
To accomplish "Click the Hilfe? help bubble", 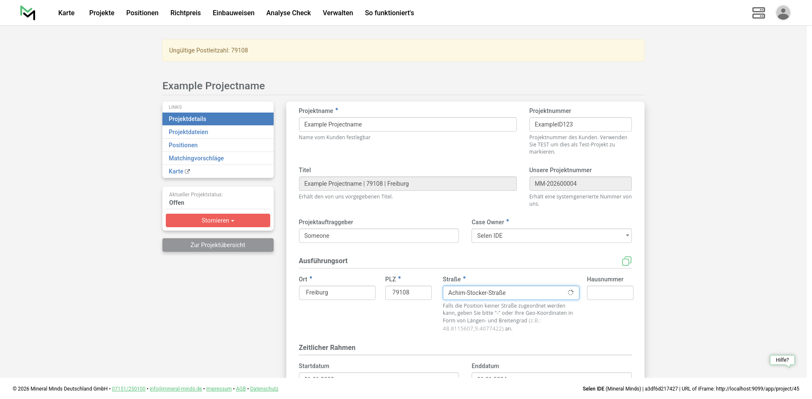I will 782,360.
